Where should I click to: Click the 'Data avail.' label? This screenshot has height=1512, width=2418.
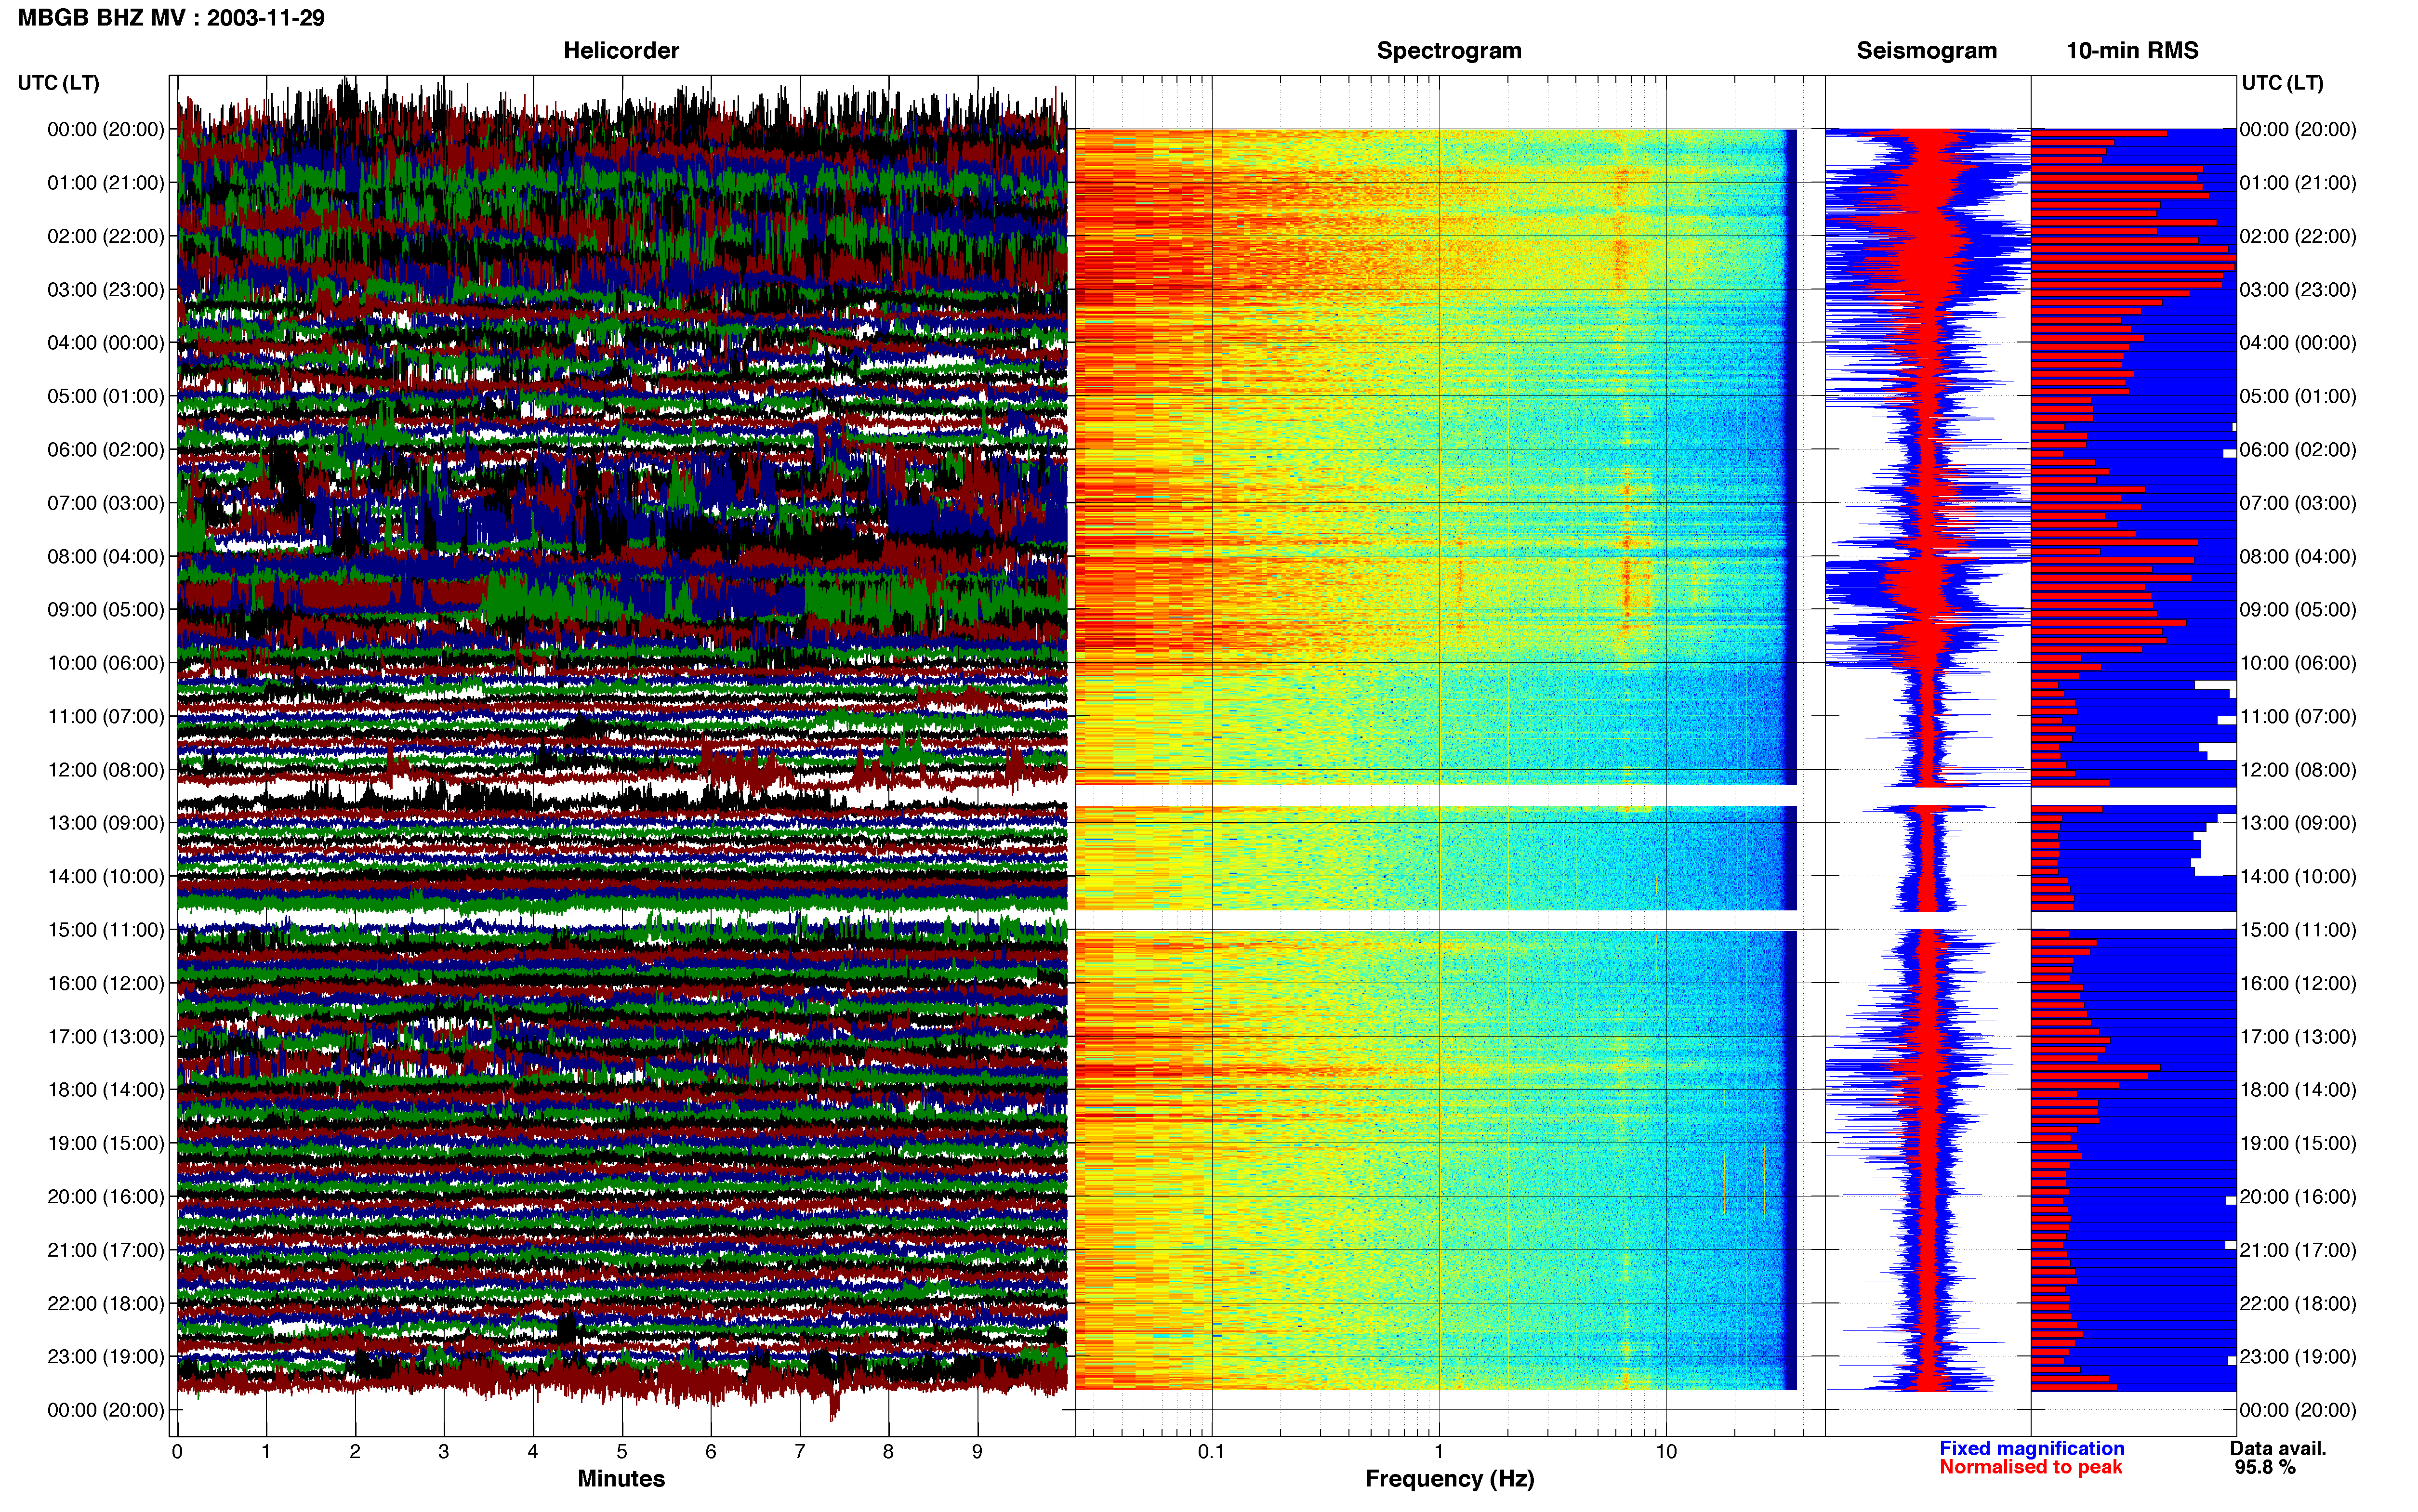pos(2278,1448)
